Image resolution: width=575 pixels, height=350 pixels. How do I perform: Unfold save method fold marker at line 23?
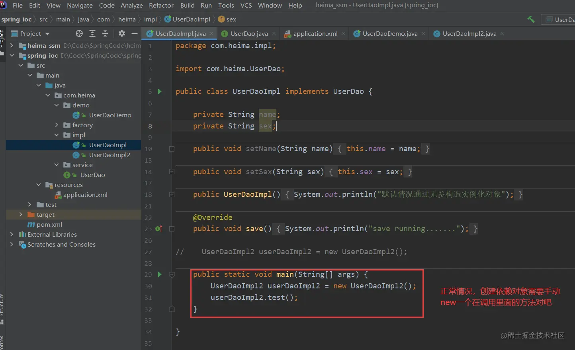point(172,229)
